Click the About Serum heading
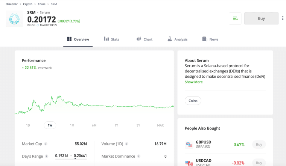 click(x=196, y=60)
